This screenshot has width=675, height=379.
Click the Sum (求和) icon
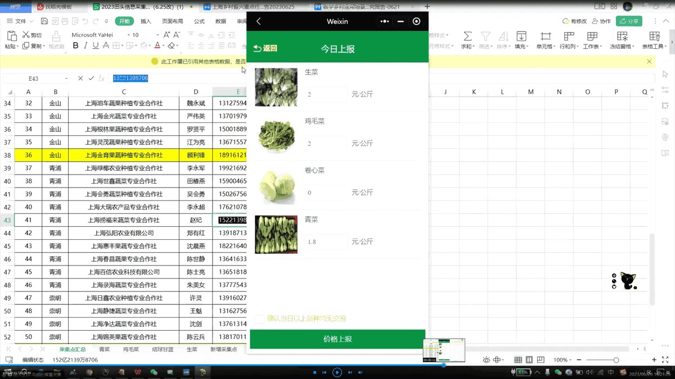click(x=467, y=39)
